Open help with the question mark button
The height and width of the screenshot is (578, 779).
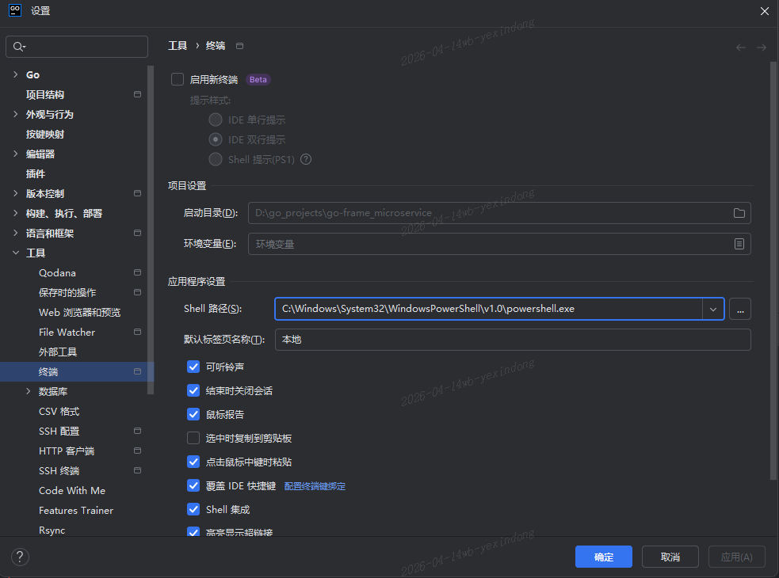[x=20, y=557]
